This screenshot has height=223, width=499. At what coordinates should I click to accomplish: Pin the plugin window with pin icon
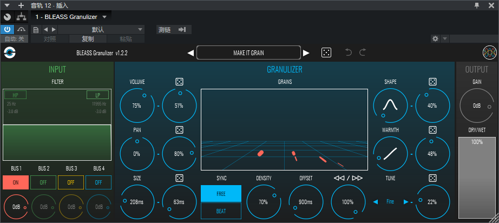tap(477, 5)
